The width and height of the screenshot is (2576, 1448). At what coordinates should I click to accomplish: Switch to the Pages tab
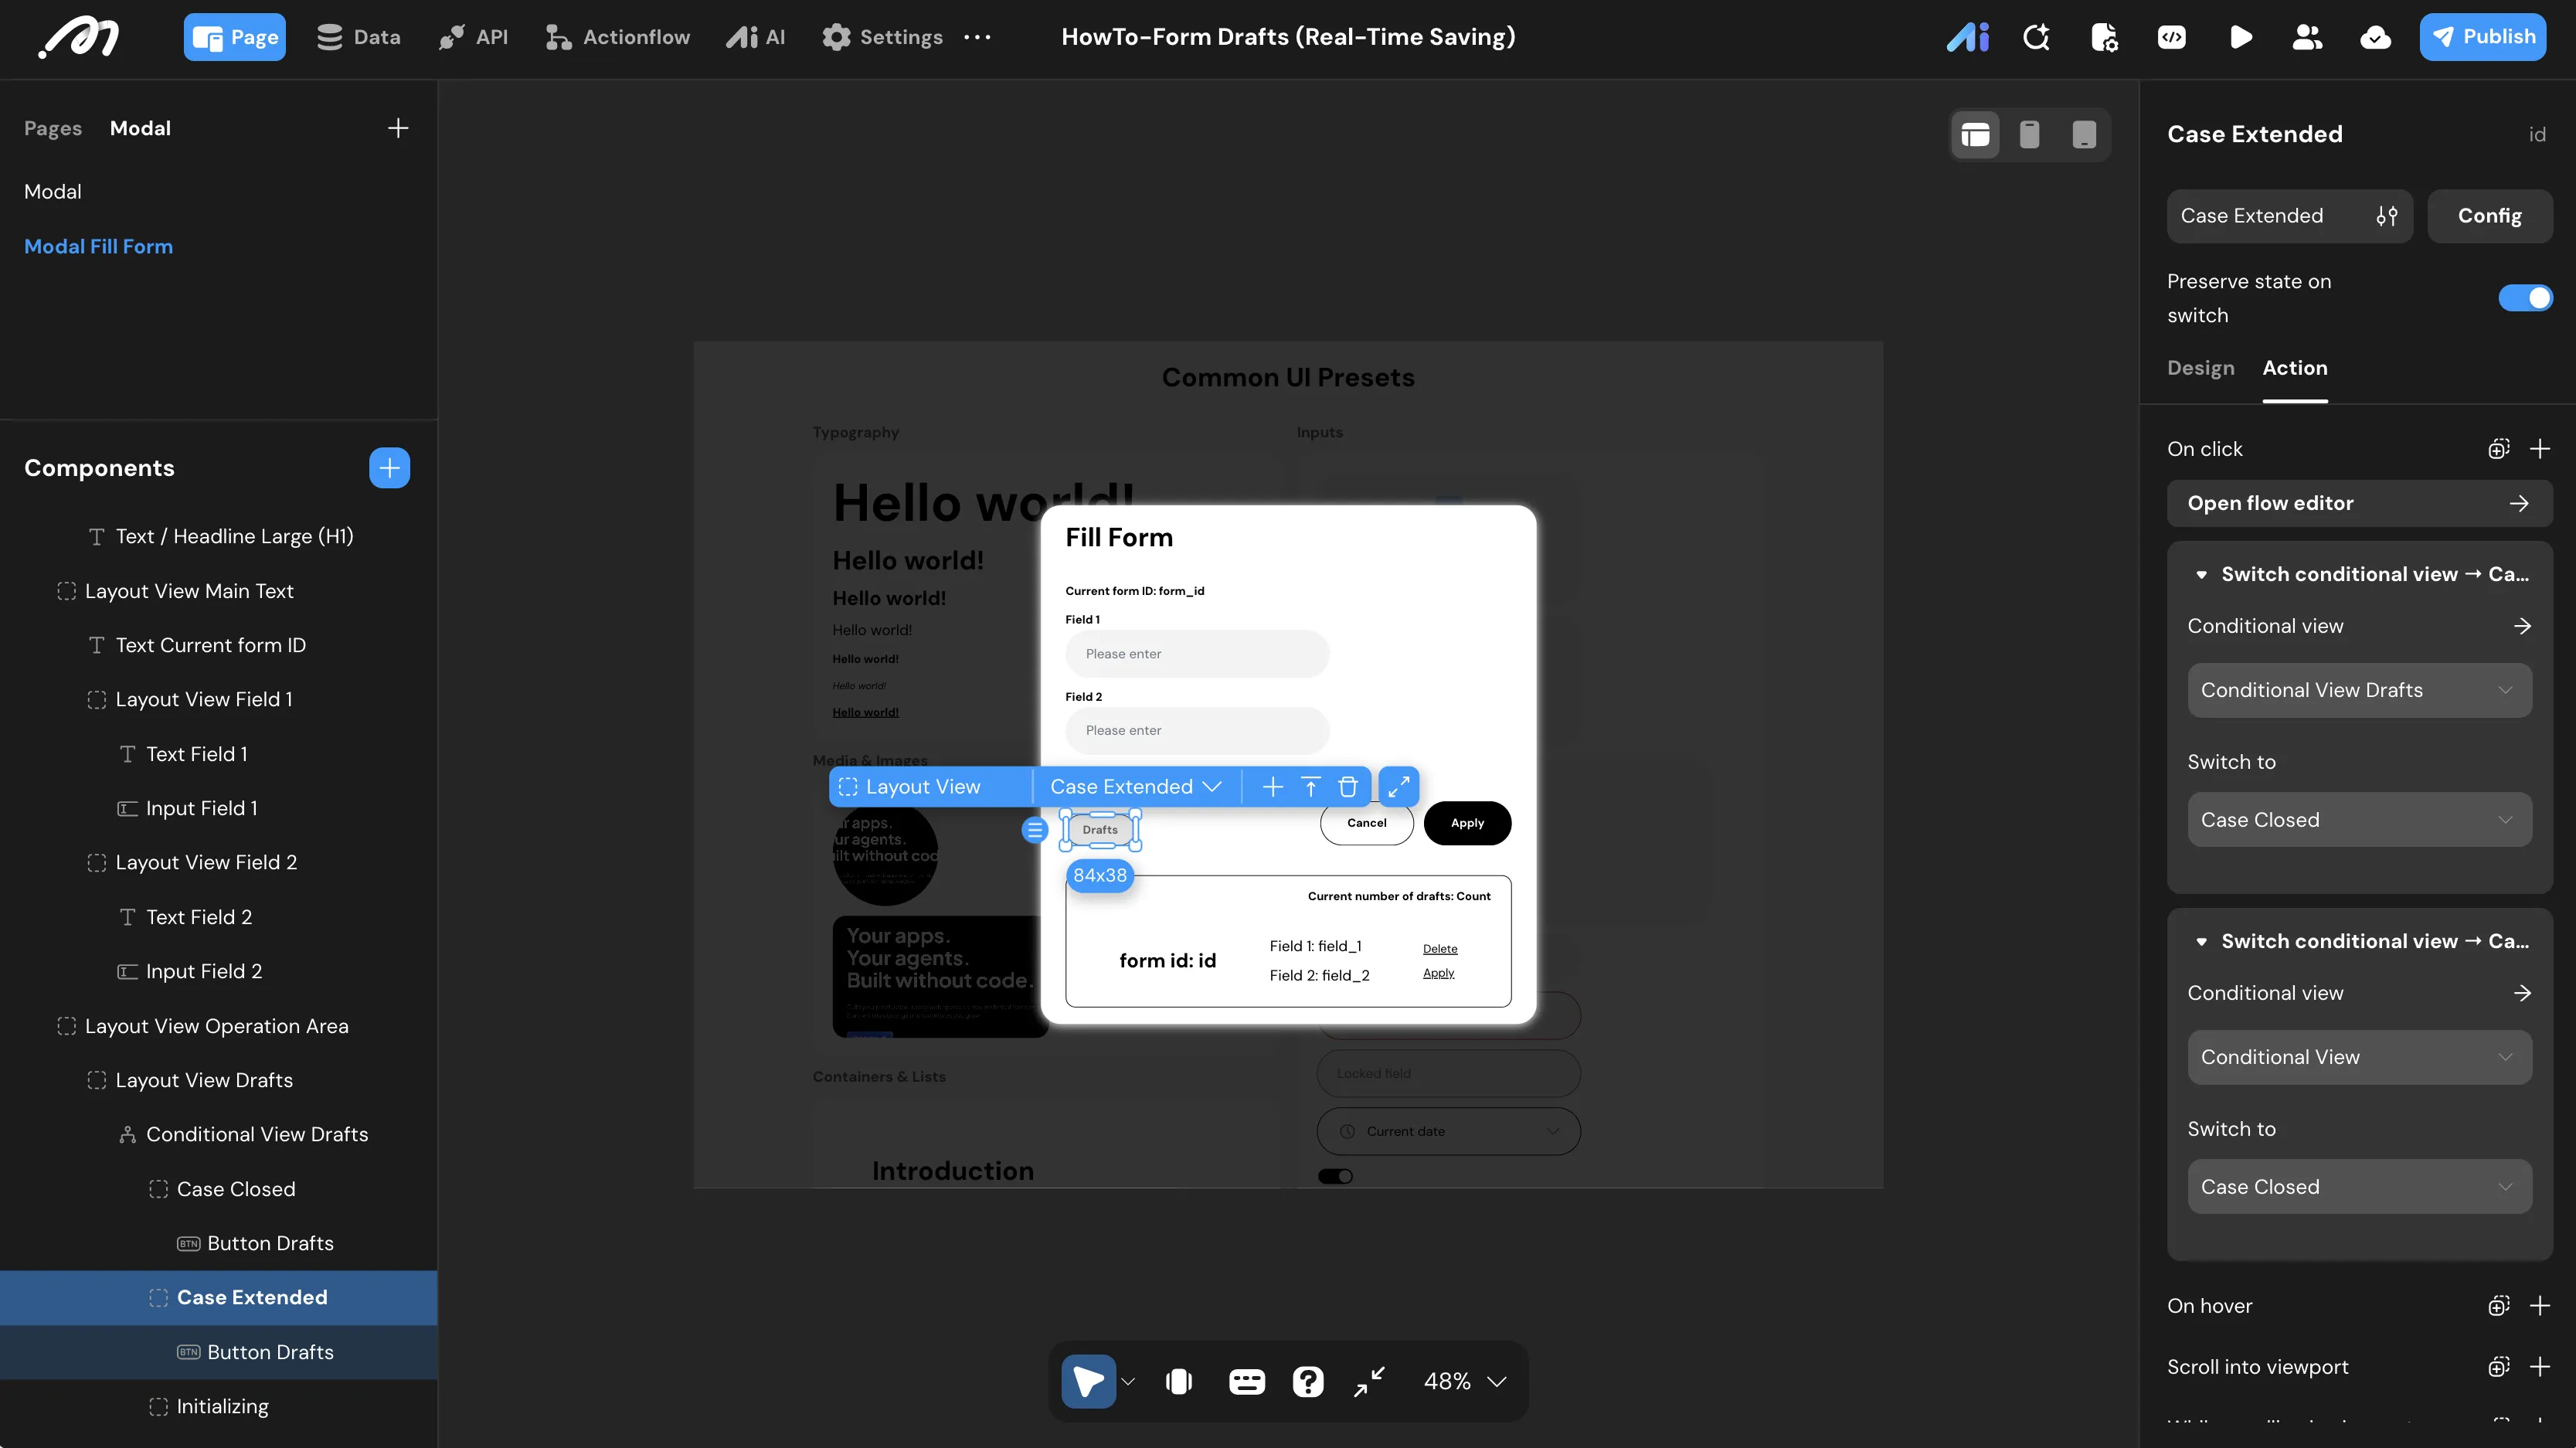pos(53,128)
